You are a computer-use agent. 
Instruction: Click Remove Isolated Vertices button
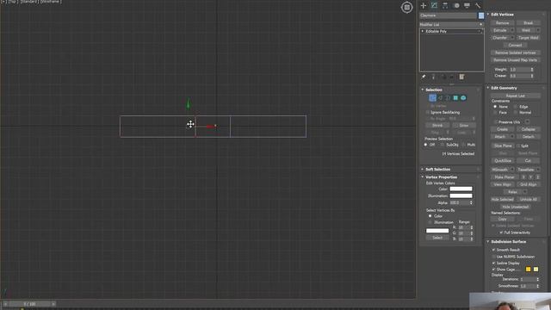(x=515, y=53)
